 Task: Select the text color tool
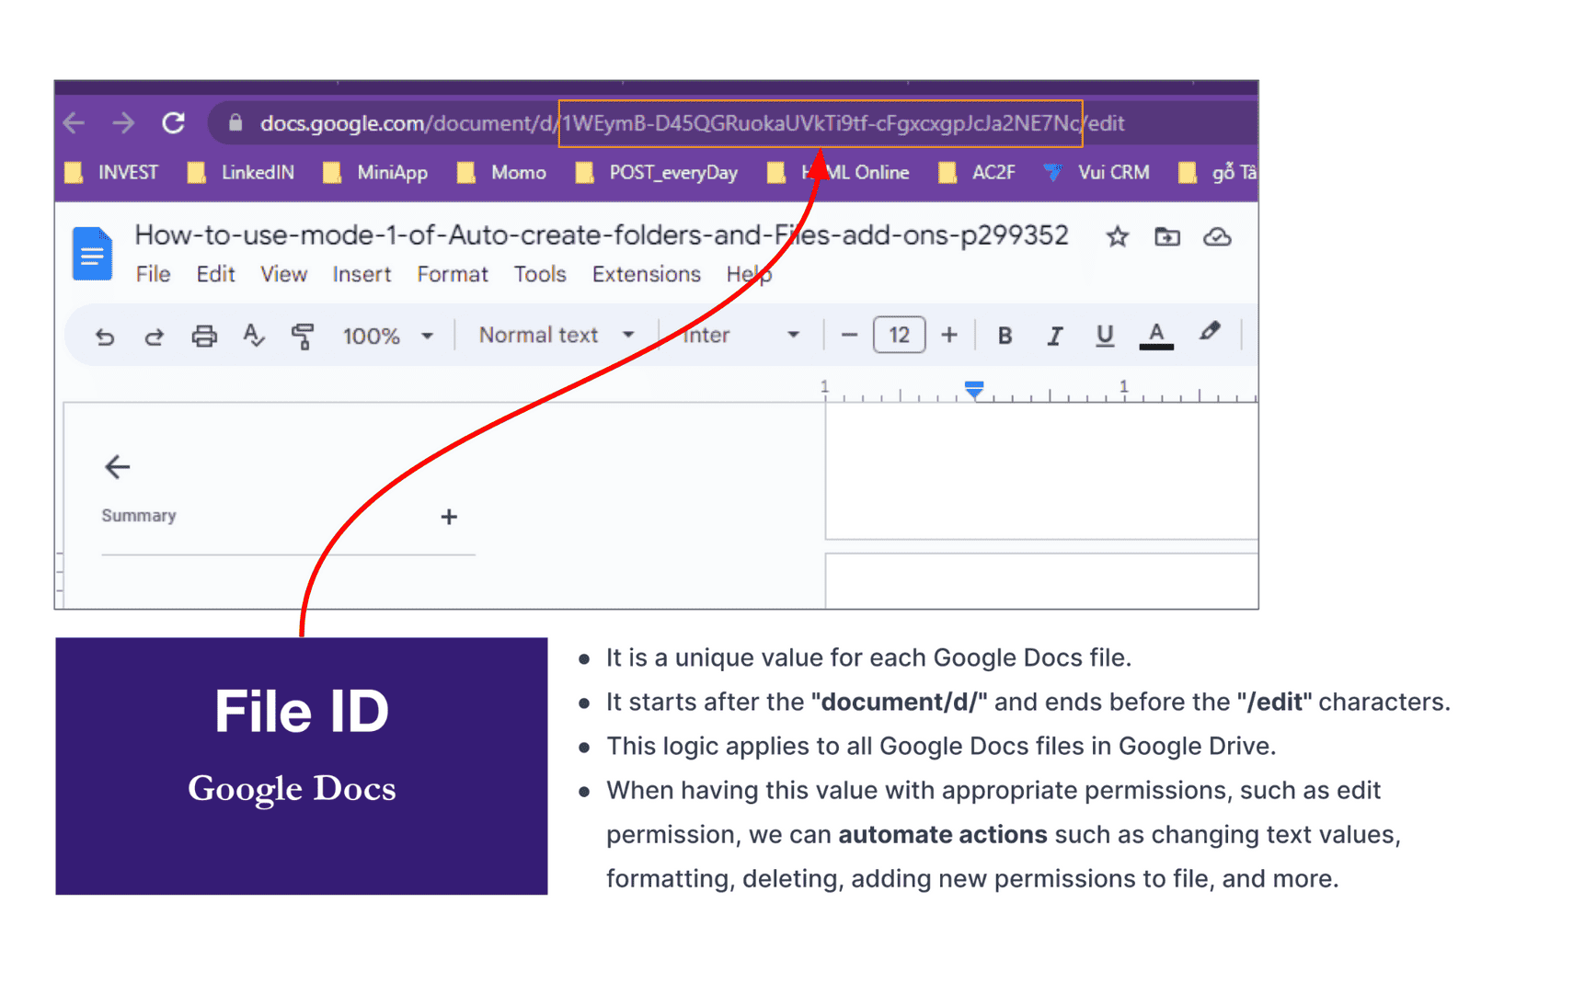pos(1156,334)
